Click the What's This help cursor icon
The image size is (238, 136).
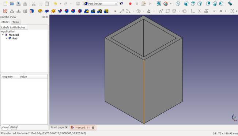click(x=121, y=4)
